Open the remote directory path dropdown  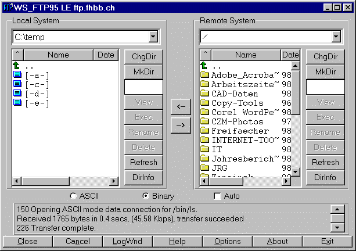pos(335,37)
